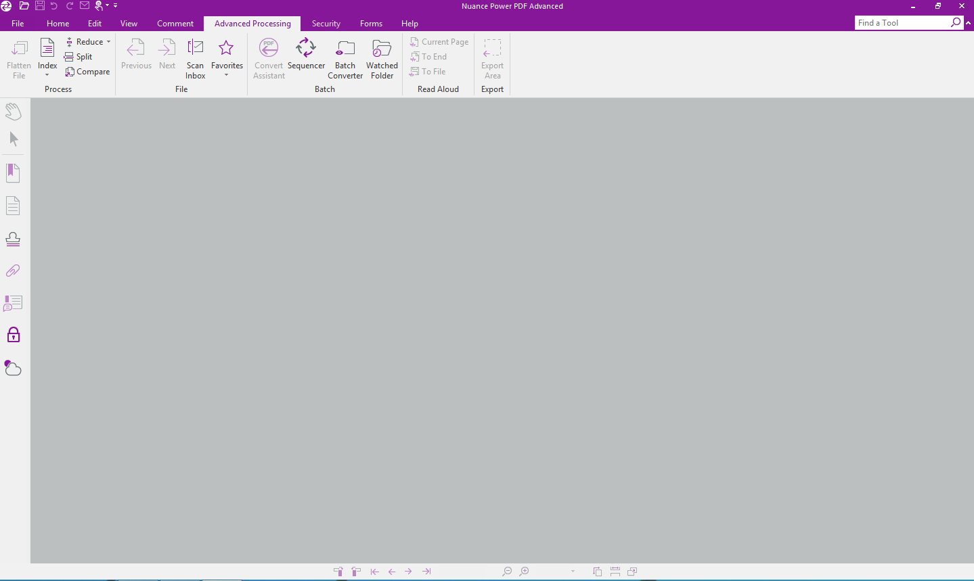Select the arrow Select tool in the sidebar
The height and width of the screenshot is (581, 974).
click(14, 139)
